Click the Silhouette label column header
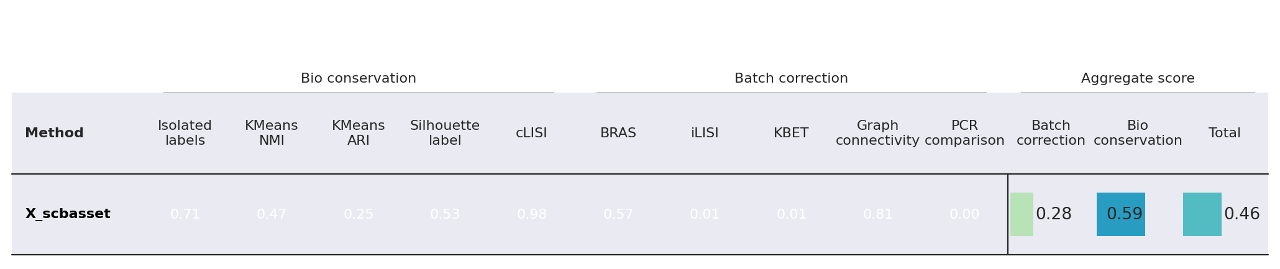Screen dimensions: 1280x269 click(x=445, y=134)
